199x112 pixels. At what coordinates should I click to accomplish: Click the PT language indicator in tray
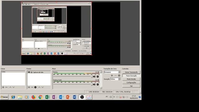coord(107,97)
